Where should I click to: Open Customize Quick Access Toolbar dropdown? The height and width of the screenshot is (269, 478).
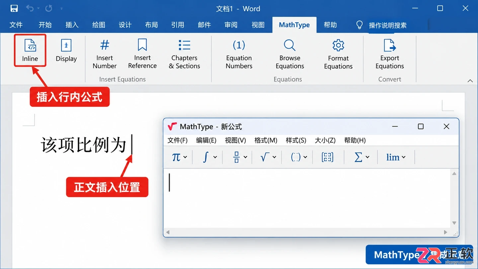coord(62,8)
